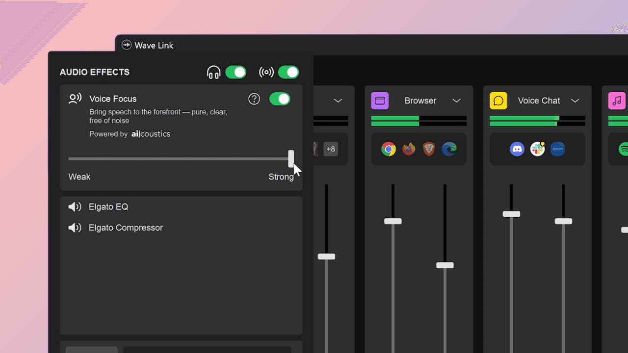Click the Spotify app icon
The image size is (628, 353).
point(624,149)
